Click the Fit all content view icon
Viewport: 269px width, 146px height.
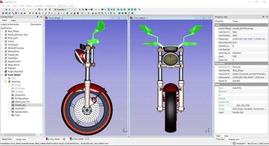coord(80,9)
